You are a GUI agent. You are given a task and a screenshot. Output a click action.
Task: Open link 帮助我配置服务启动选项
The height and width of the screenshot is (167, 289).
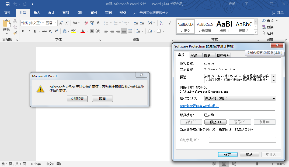pyautogui.click(x=199, y=106)
